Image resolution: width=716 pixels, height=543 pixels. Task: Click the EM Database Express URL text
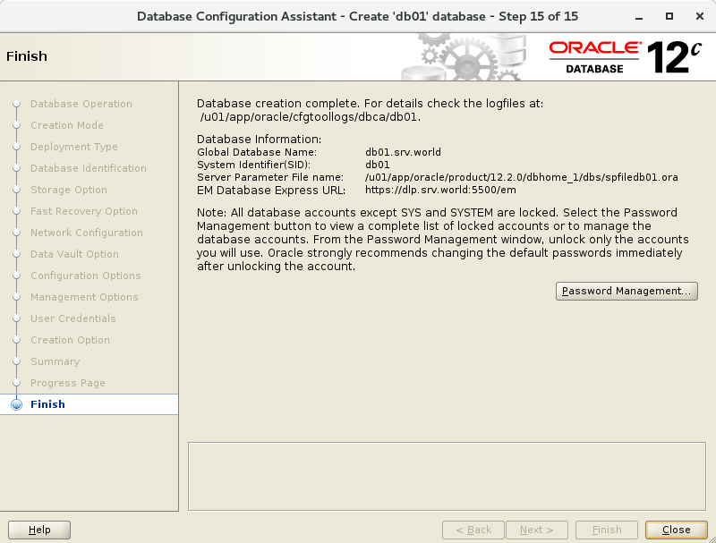[x=440, y=190]
